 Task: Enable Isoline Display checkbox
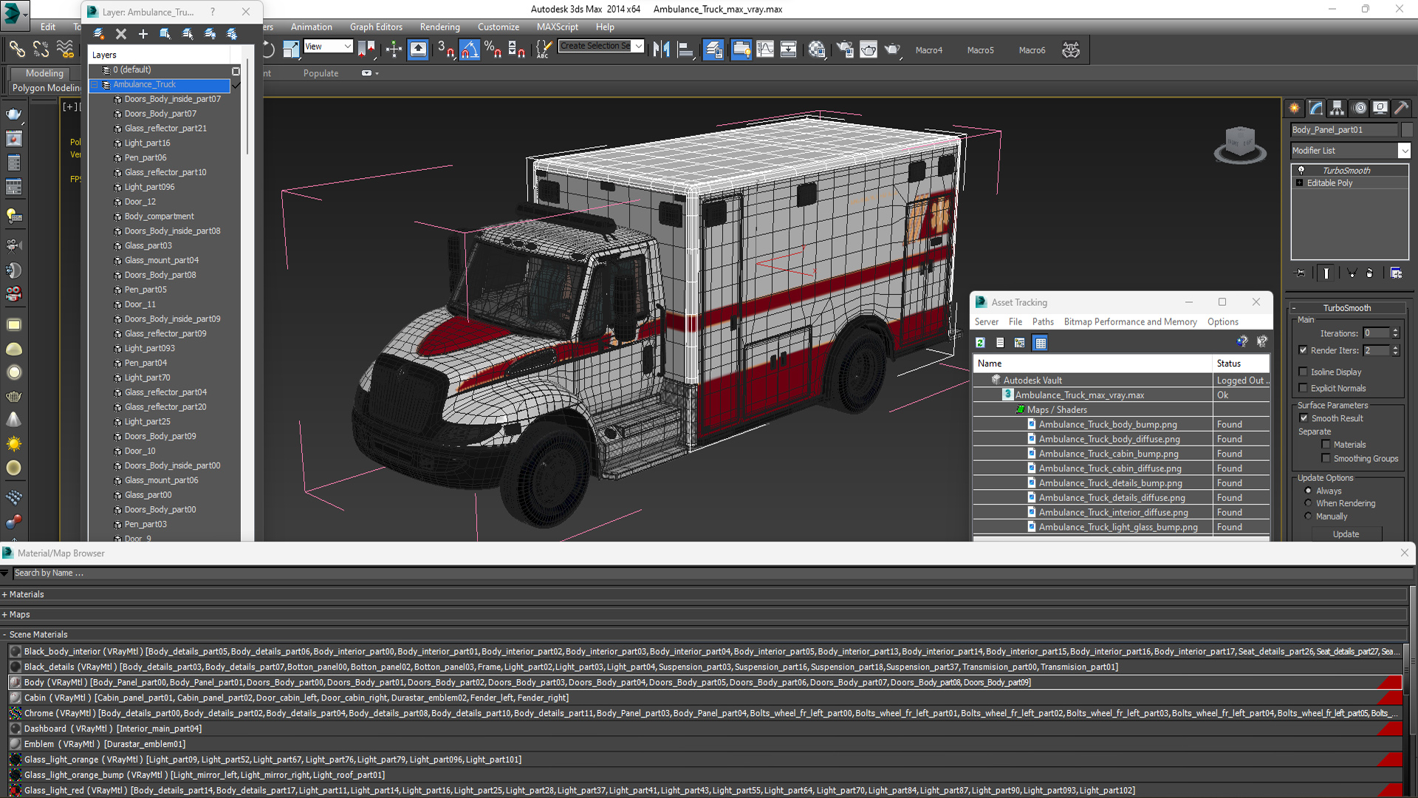tap(1304, 372)
